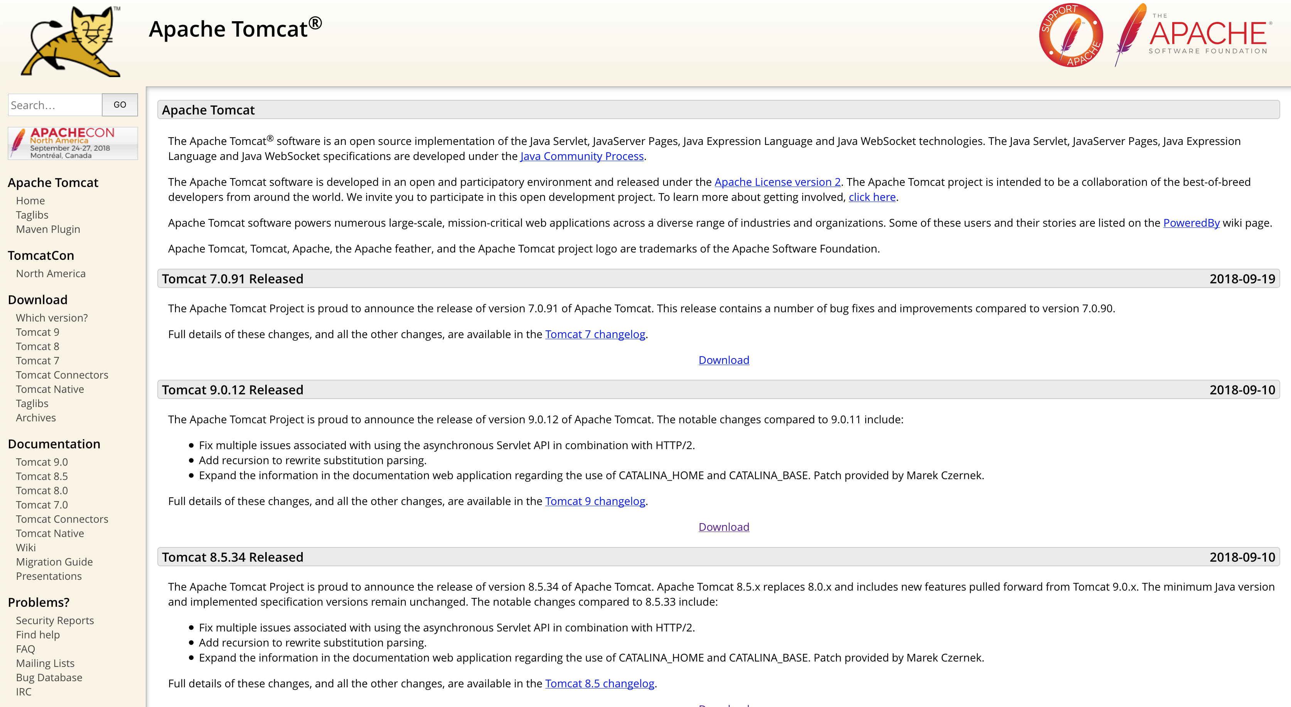
Task: Click Download under Tomcat 9.0.12 release
Action: click(x=724, y=527)
